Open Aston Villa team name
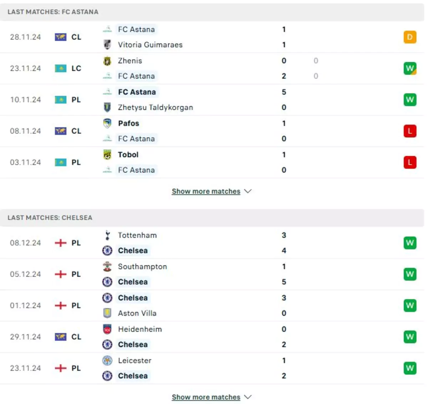The image size is (428, 404). pos(137,313)
